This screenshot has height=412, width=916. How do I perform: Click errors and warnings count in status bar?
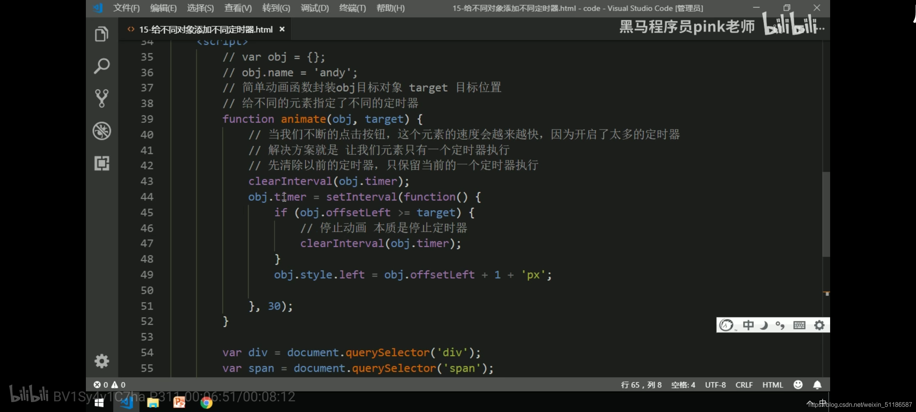pos(110,385)
